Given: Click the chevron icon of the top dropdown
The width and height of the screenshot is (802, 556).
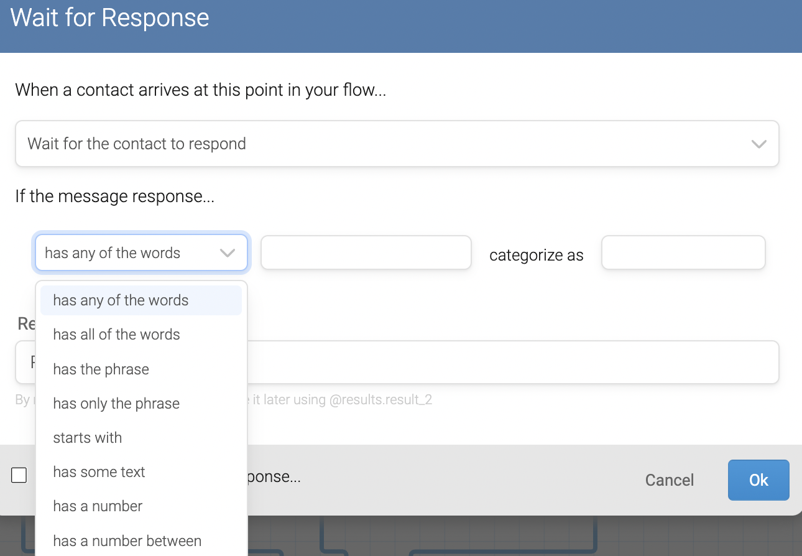Looking at the screenshot, I should 759,144.
